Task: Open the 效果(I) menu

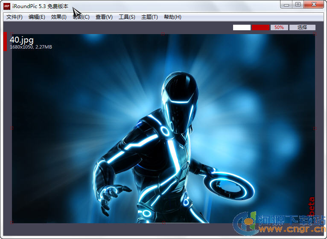Action: [59, 17]
